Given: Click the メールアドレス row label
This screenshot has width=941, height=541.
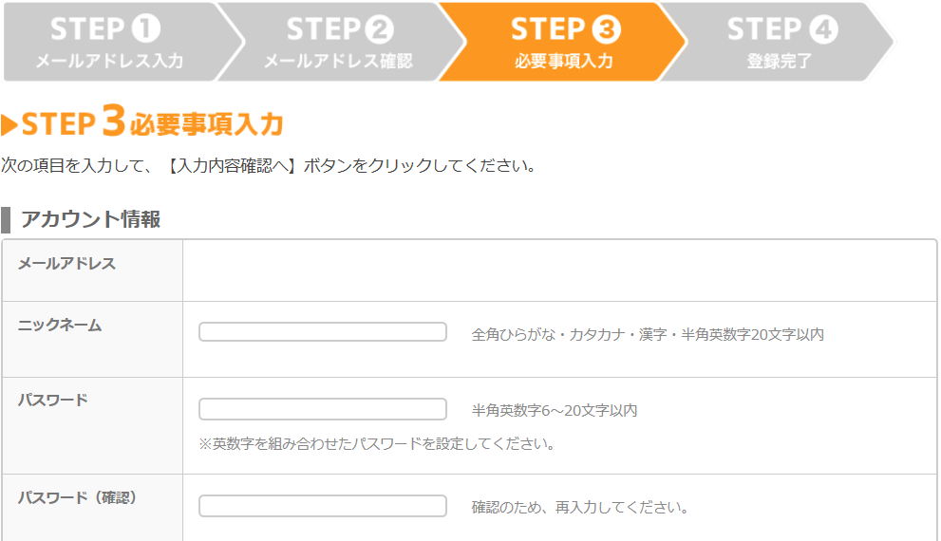Looking at the screenshot, I should tap(66, 263).
